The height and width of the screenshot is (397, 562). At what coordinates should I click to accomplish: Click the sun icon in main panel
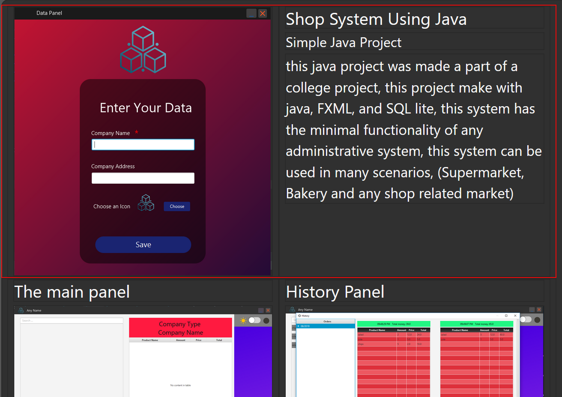click(243, 320)
